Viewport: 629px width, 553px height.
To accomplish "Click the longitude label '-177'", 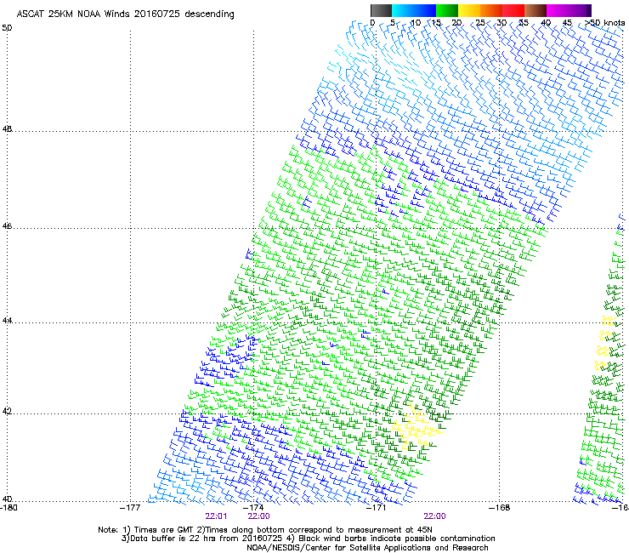I will 130,508.
